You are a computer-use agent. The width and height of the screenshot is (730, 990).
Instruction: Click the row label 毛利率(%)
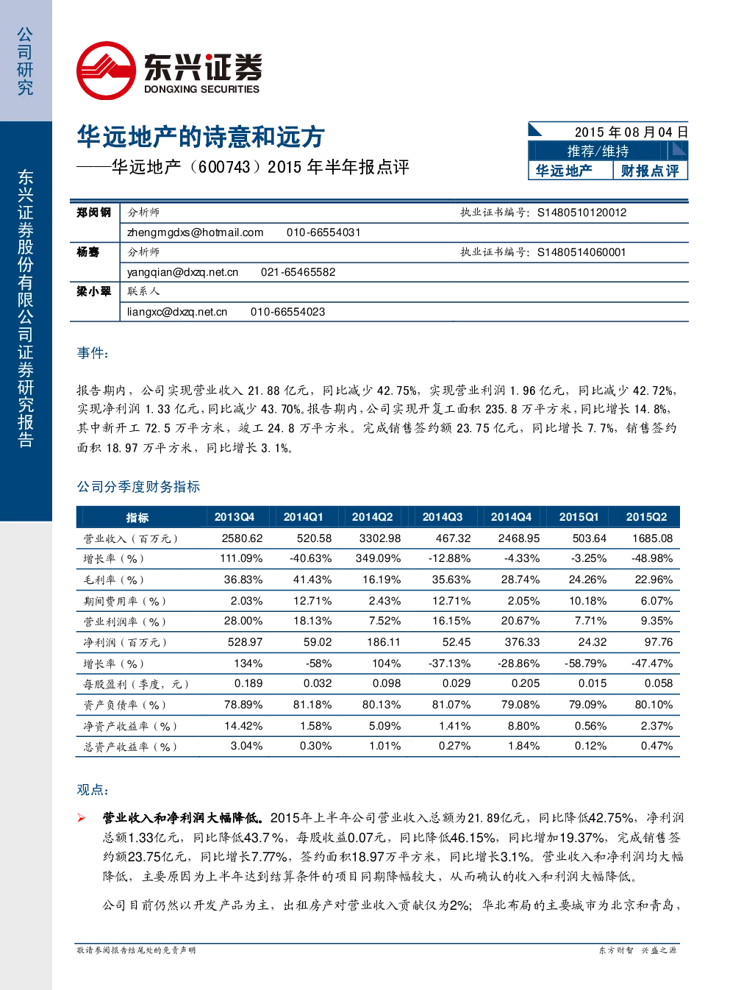113,580
